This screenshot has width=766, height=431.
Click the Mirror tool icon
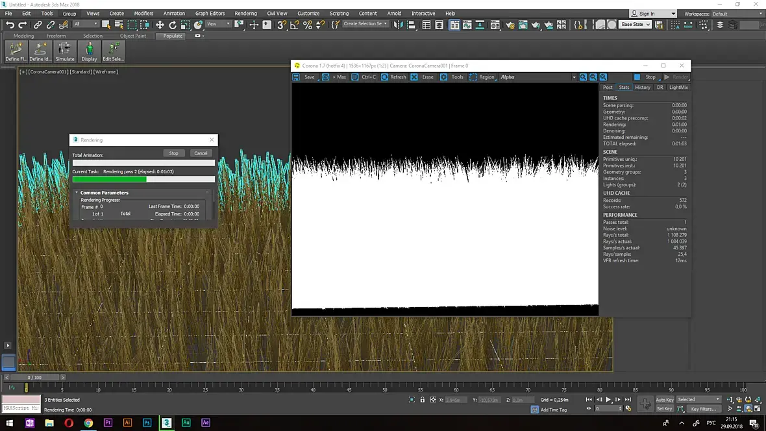(398, 25)
